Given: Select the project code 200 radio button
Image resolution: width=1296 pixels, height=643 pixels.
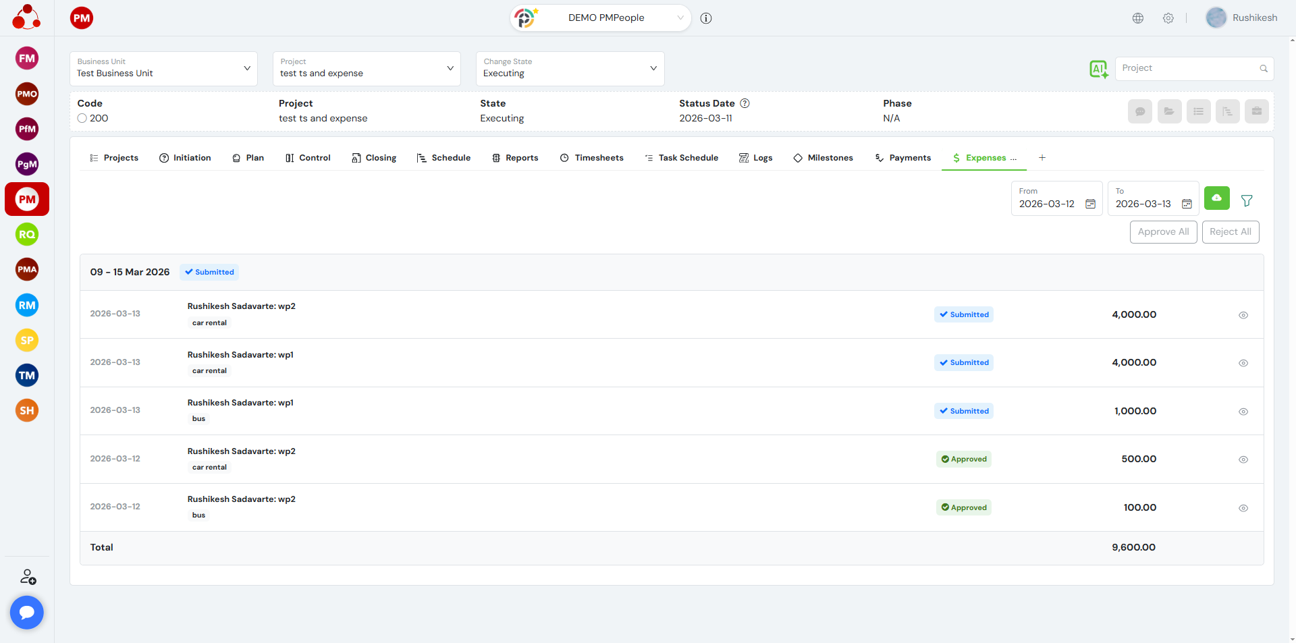Looking at the screenshot, I should pyautogui.click(x=82, y=118).
